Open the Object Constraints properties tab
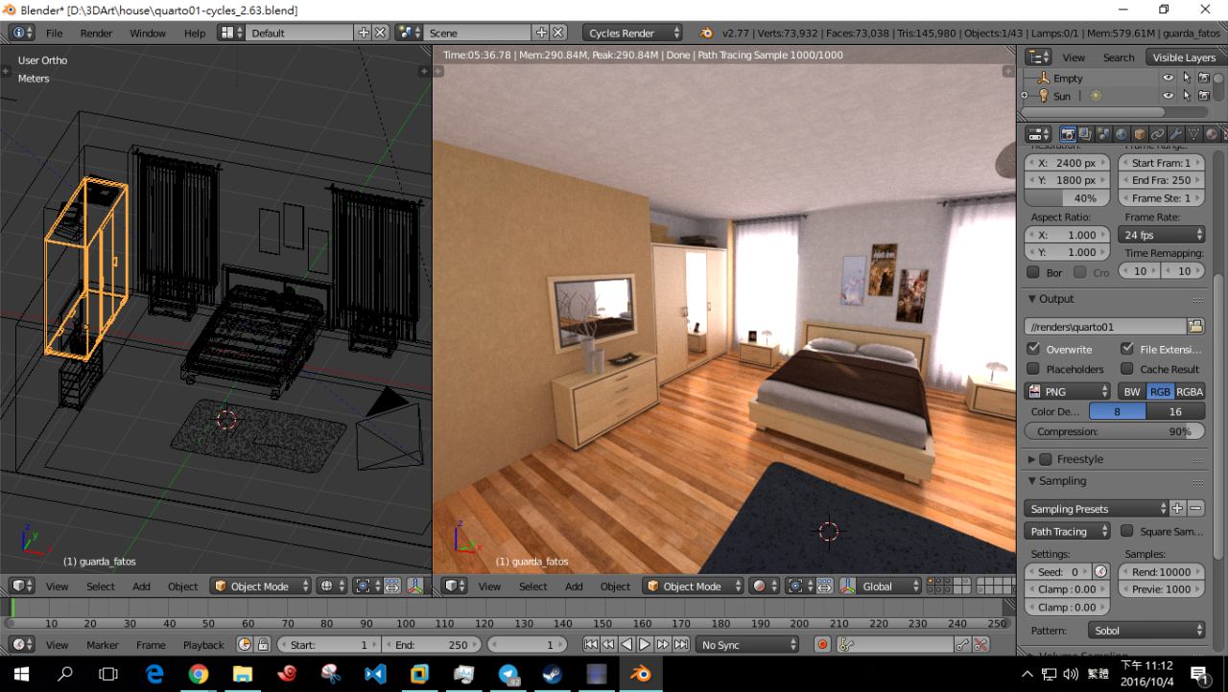 click(x=1158, y=134)
